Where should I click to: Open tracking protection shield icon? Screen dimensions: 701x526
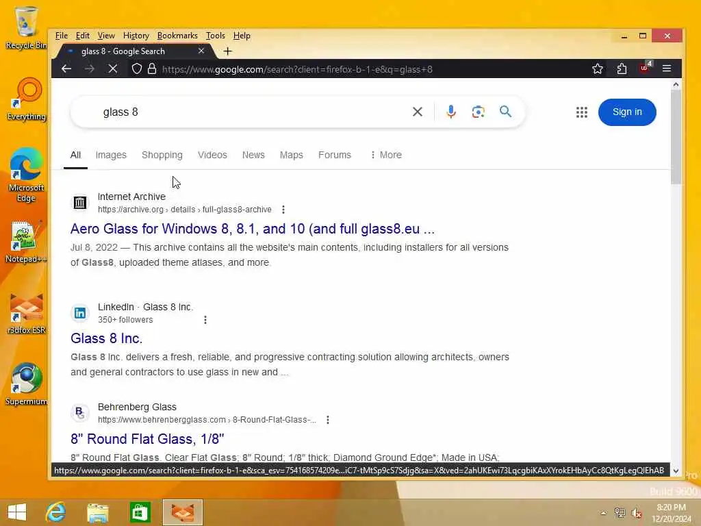click(137, 69)
